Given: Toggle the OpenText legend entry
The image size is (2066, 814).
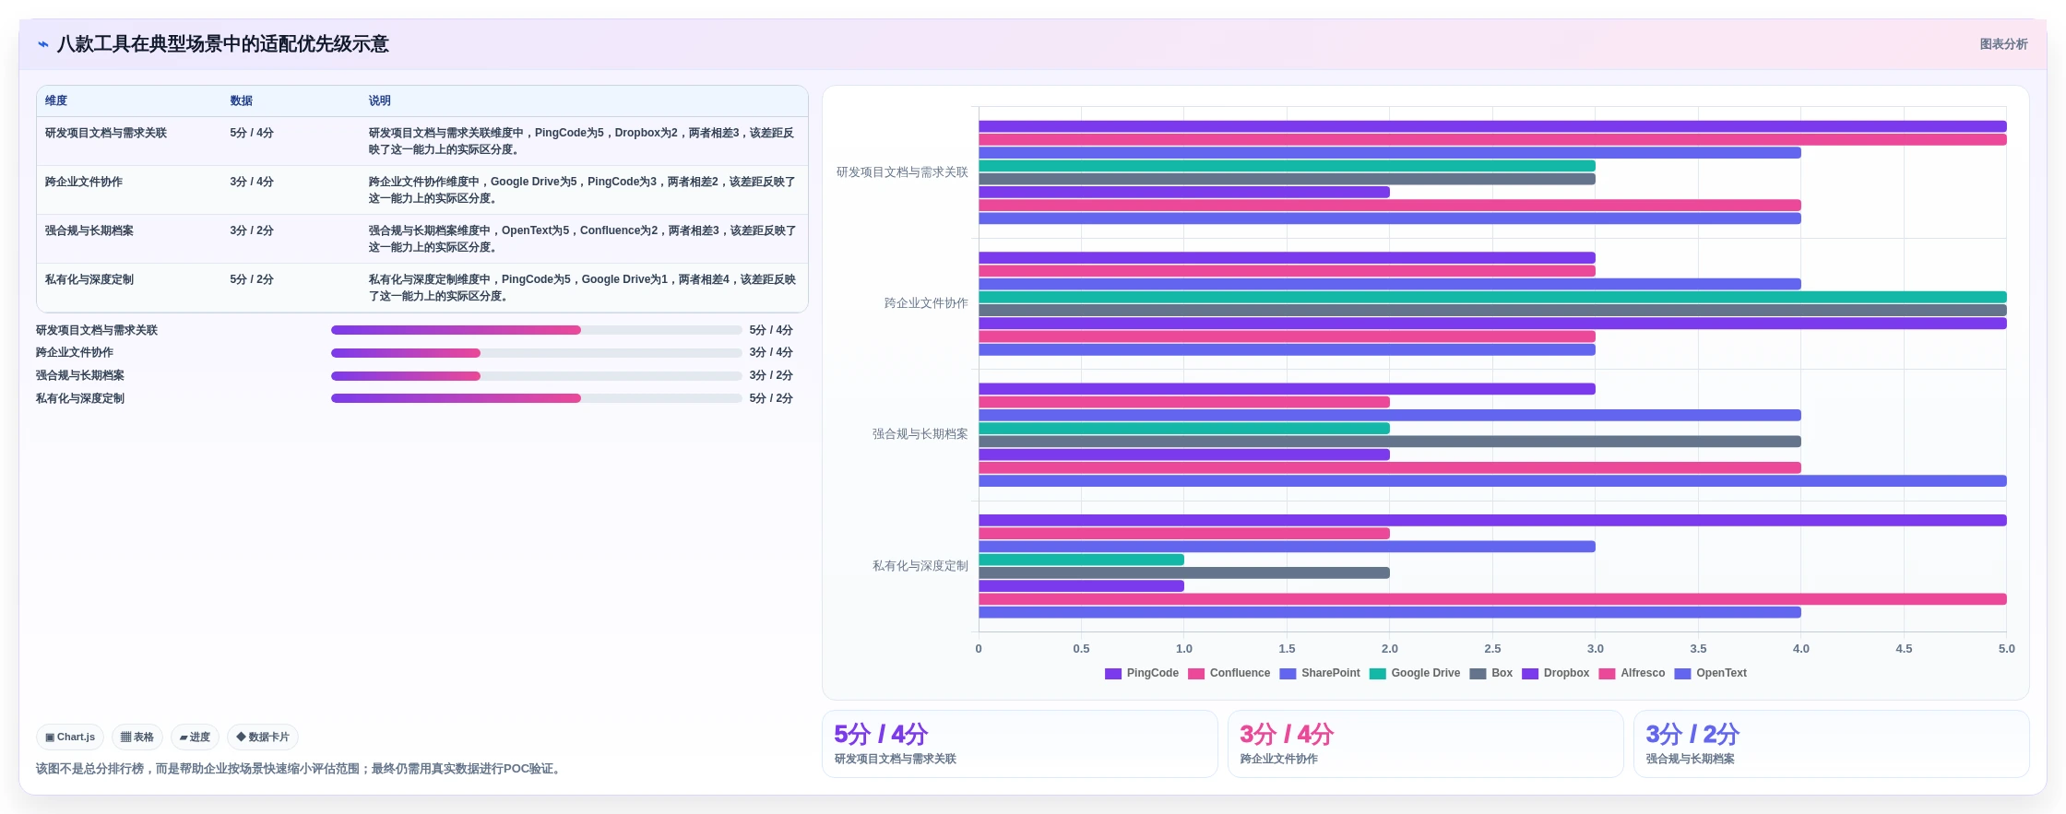Looking at the screenshot, I should pos(1711,673).
